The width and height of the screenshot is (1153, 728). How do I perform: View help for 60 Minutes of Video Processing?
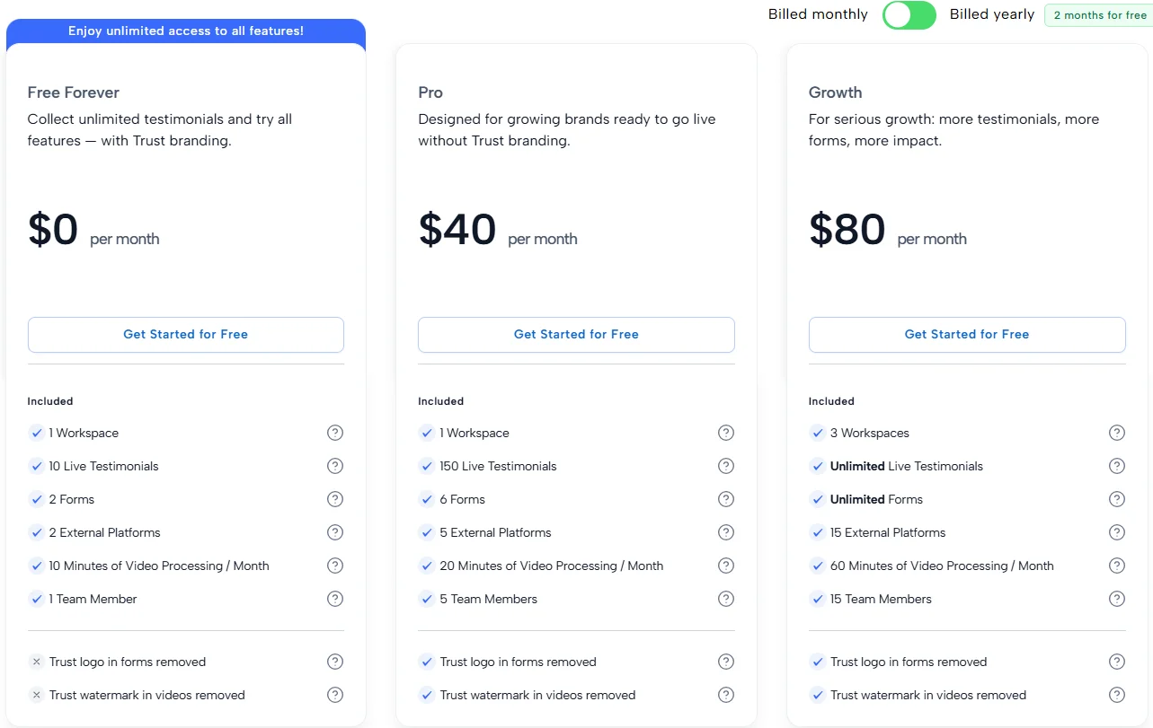1117,566
